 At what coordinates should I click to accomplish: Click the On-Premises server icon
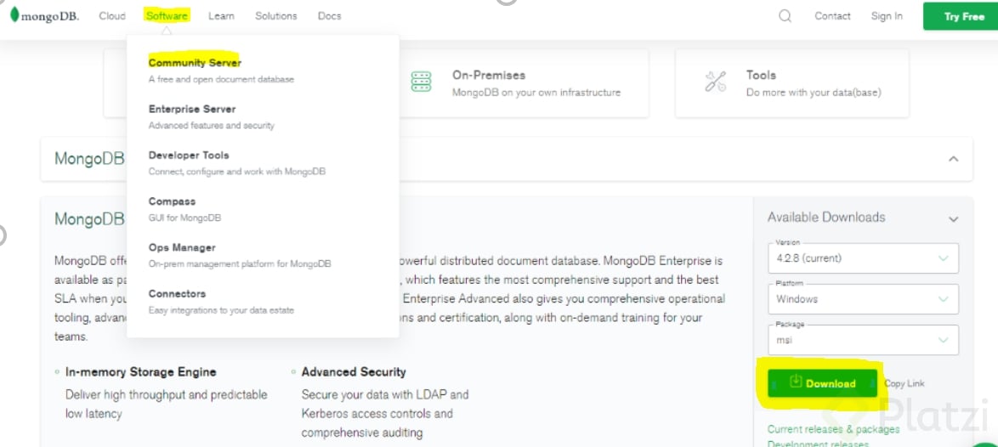click(422, 82)
